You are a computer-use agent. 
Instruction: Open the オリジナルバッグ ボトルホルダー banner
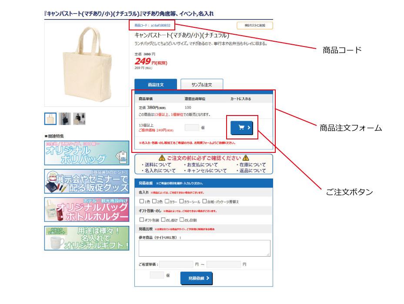click(87, 210)
